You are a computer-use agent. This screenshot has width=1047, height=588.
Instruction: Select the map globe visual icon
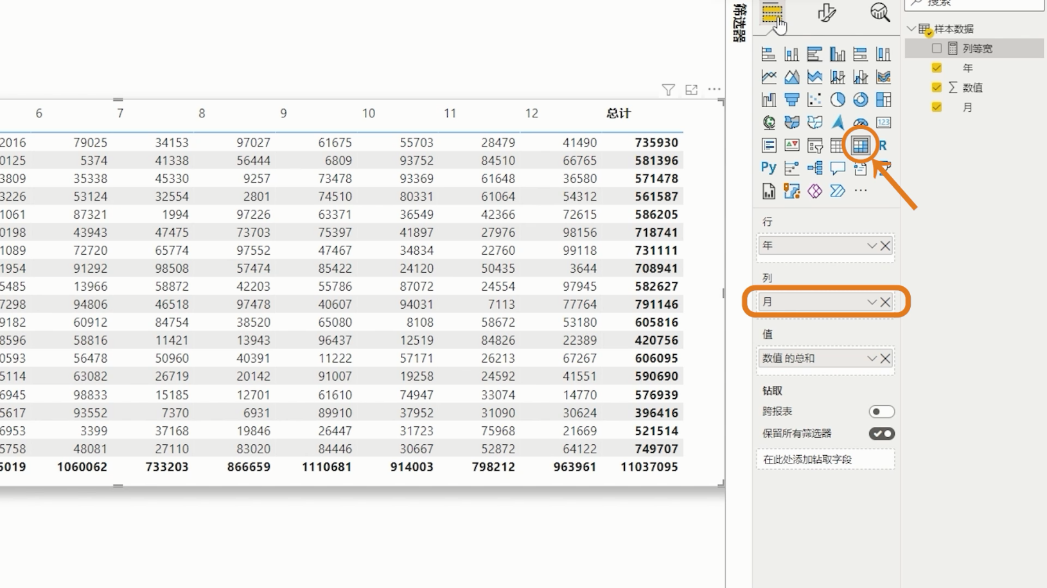pyautogui.click(x=768, y=122)
